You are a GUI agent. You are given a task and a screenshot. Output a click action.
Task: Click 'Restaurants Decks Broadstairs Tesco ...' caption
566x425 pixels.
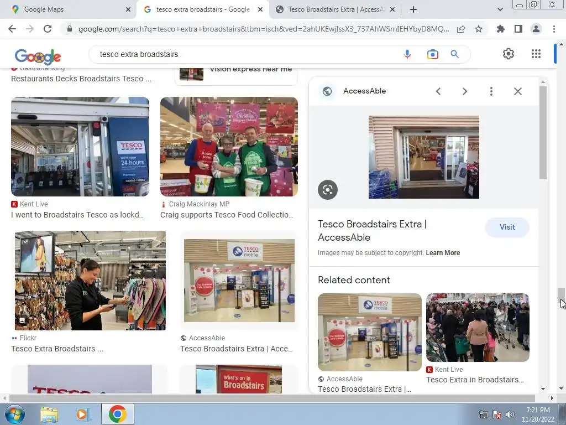coord(81,79)
